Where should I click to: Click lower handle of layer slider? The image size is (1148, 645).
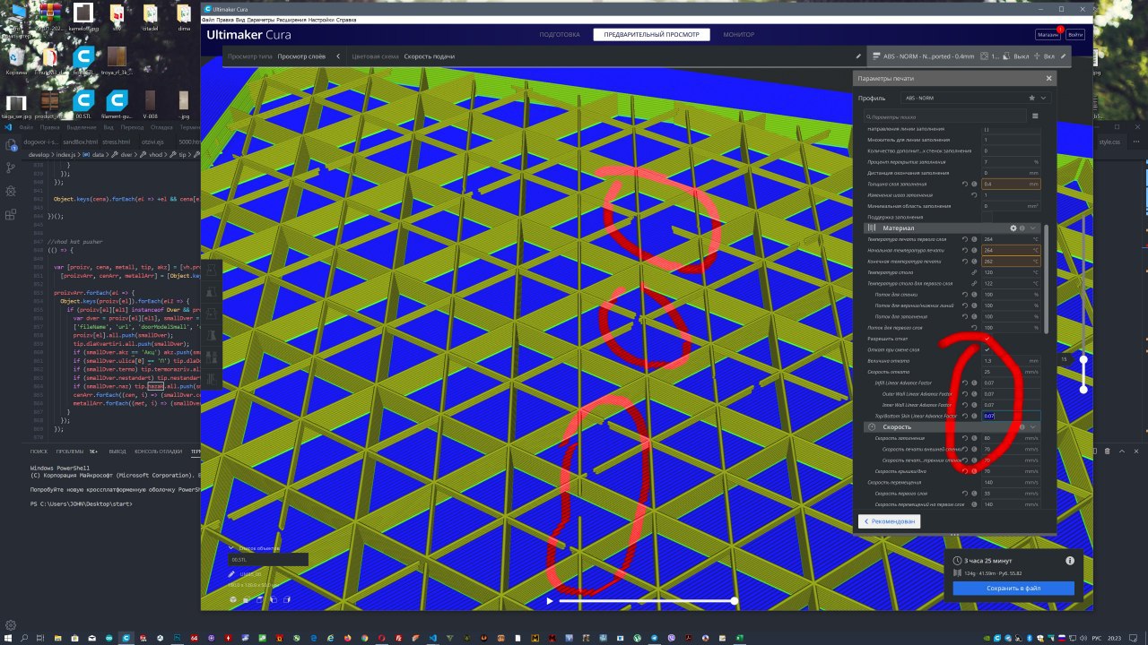point(1083,389)
